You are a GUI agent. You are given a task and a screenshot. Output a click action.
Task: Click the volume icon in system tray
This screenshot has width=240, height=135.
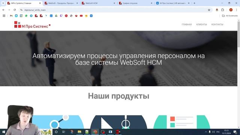[x=213, y=132]
